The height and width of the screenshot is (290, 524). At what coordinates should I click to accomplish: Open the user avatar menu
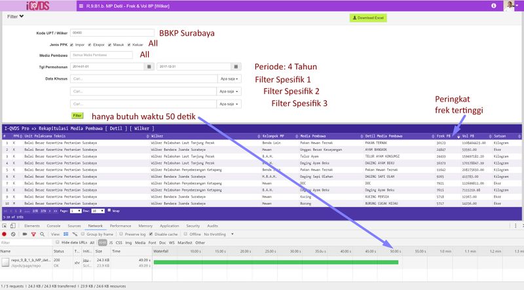pos(512,6)
